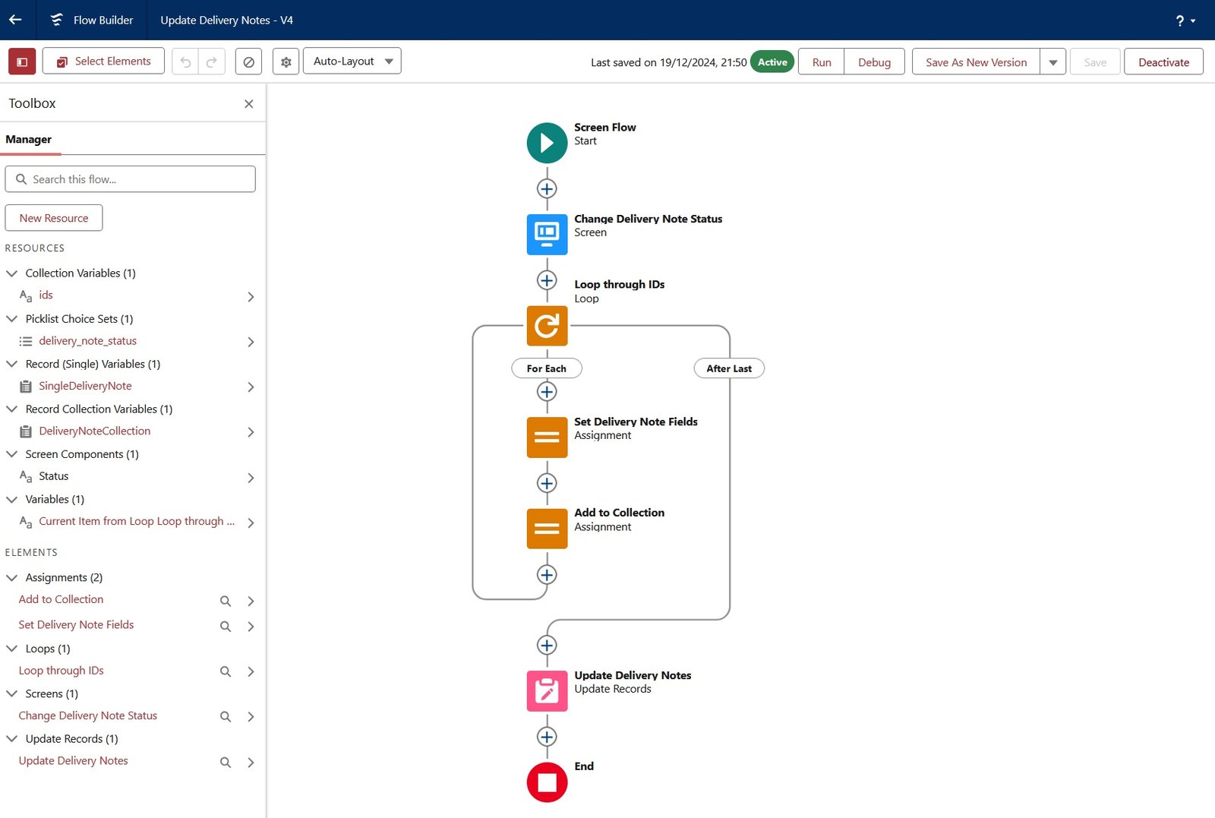This screenshot has width=1215, height=818.
Task: Open the Add to Collection assignment element
Action: 546,528
